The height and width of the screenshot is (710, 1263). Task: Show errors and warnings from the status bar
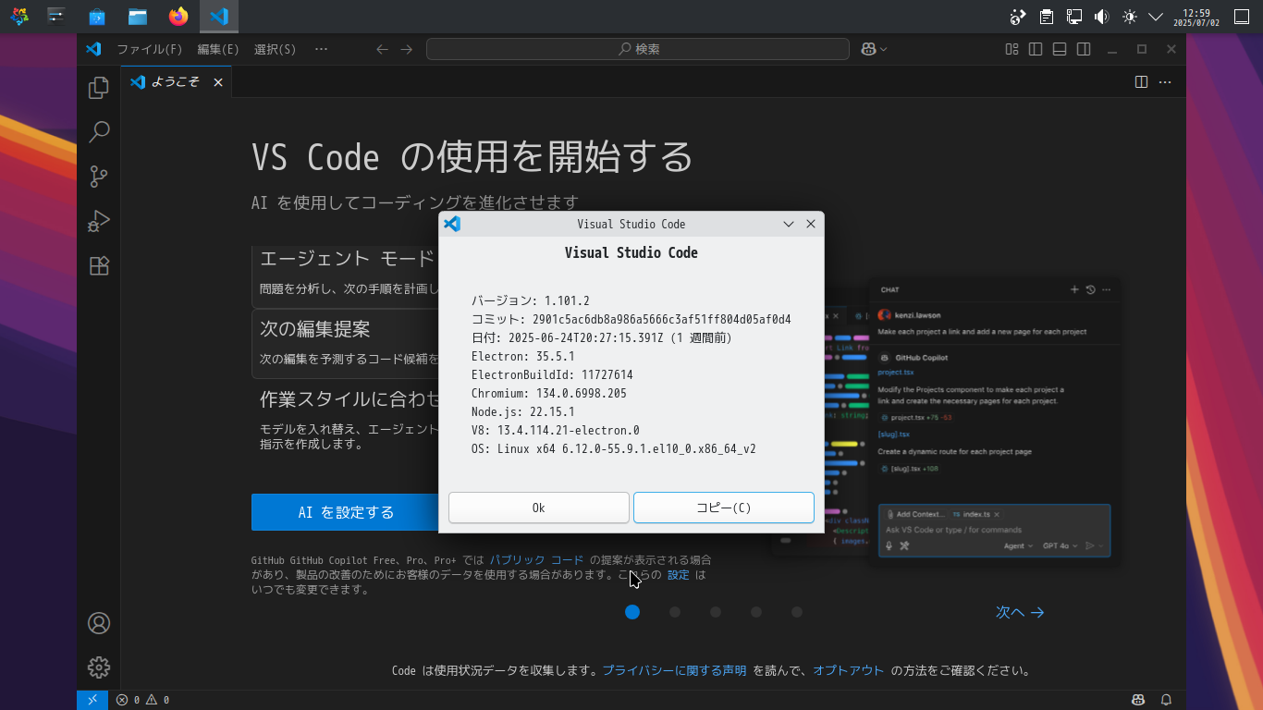point(142,700)
